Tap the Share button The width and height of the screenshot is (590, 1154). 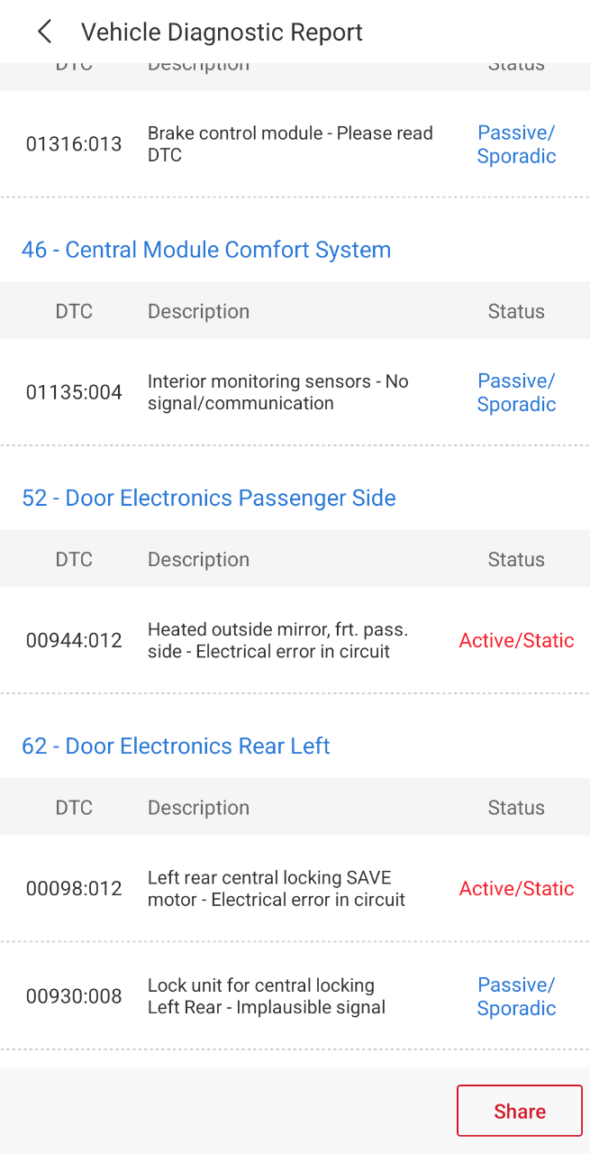pos(520,1111)
